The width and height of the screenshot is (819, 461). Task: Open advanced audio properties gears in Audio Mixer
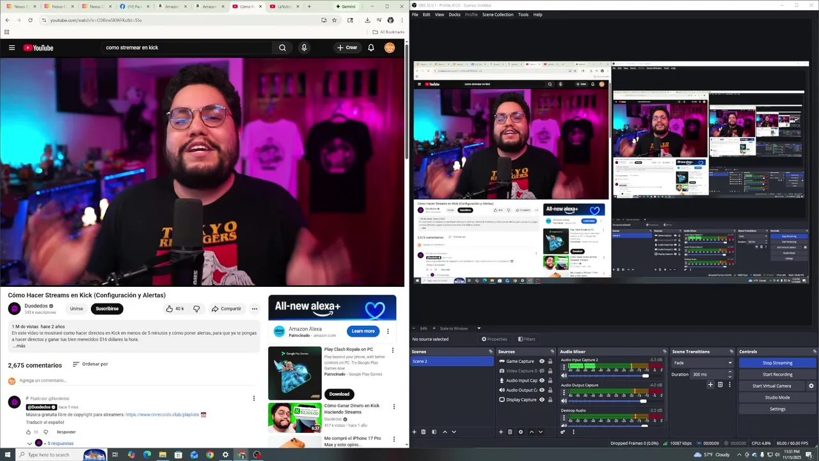click(563, 432)
